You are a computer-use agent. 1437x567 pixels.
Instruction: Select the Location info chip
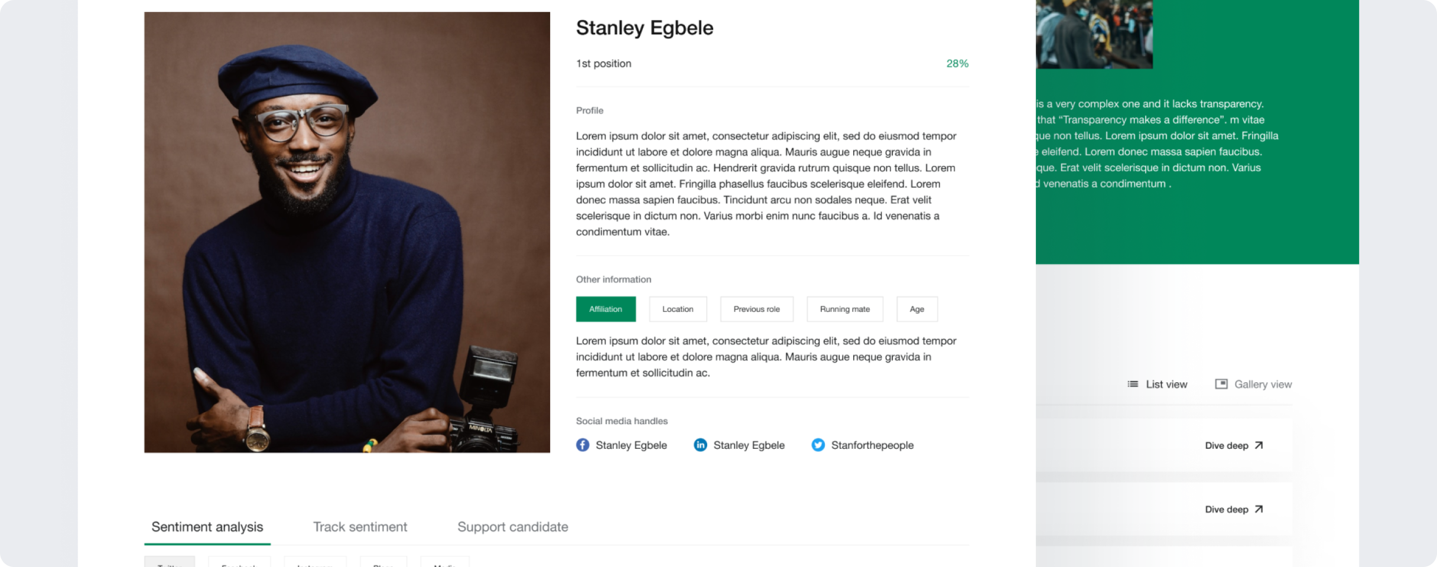tap(678, 309)
